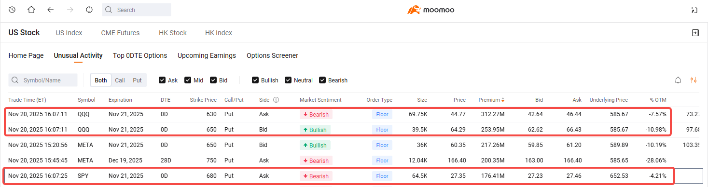Click the Underlying Price column header
This screenshot has height=187, width=708.
(x=609, y=100)
